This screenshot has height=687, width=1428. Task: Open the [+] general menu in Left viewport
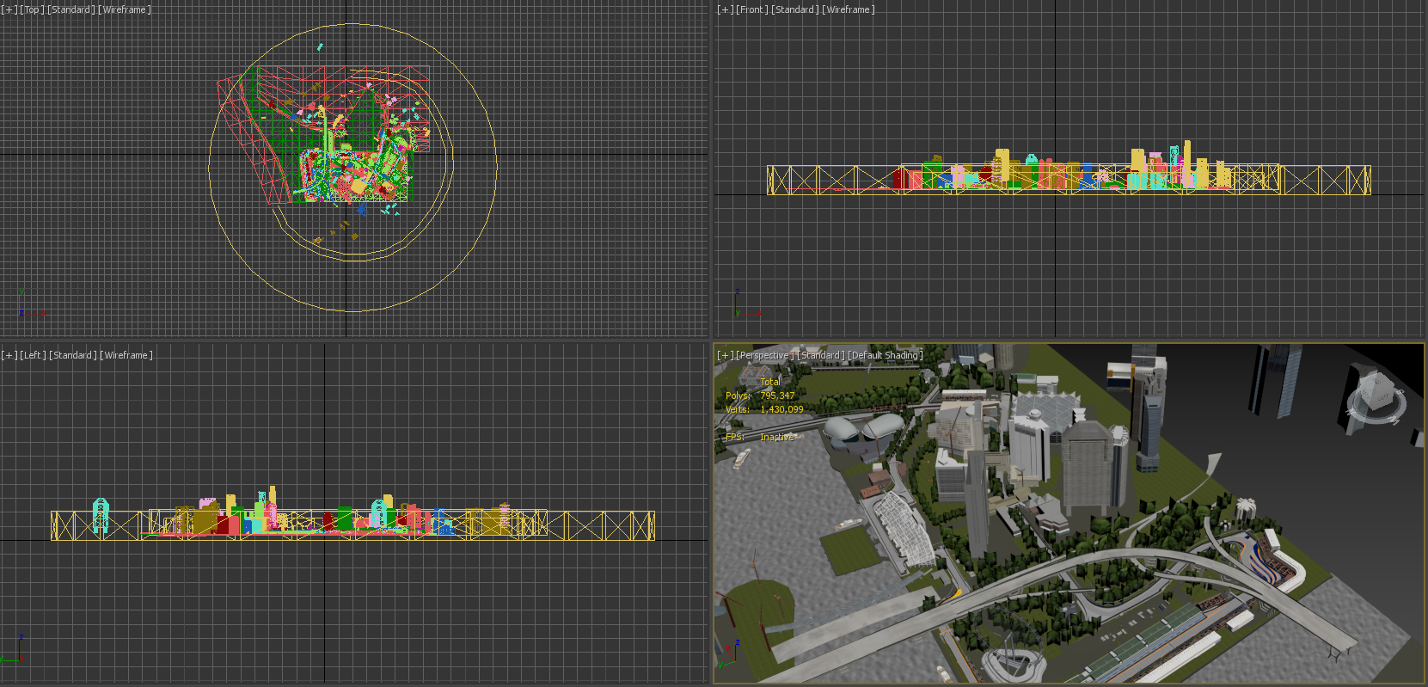9,355
